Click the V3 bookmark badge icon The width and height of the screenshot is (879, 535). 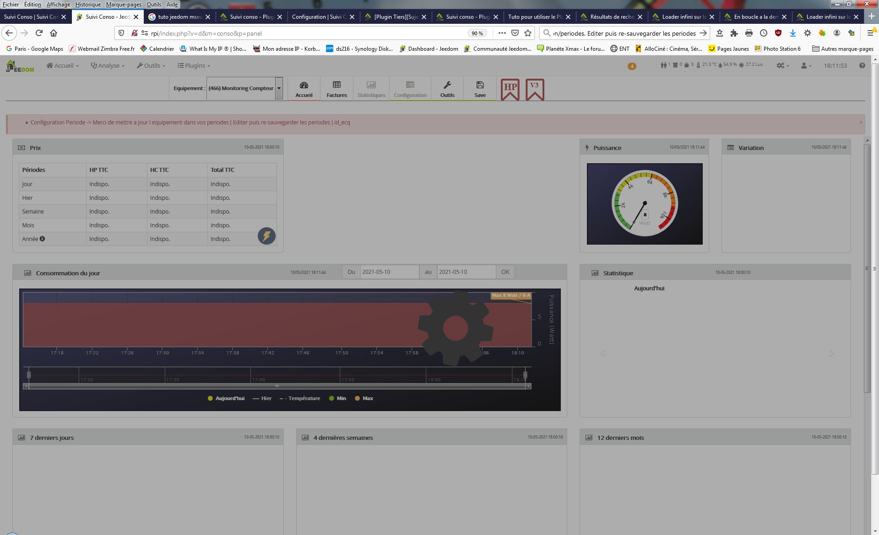point(535,89)
